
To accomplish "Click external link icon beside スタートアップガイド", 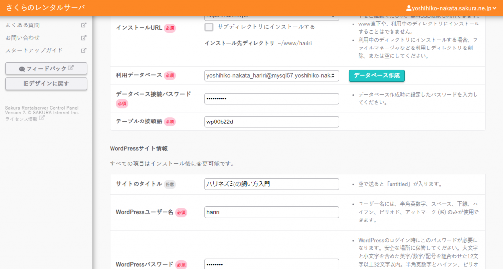I will (x=84, y=50).
